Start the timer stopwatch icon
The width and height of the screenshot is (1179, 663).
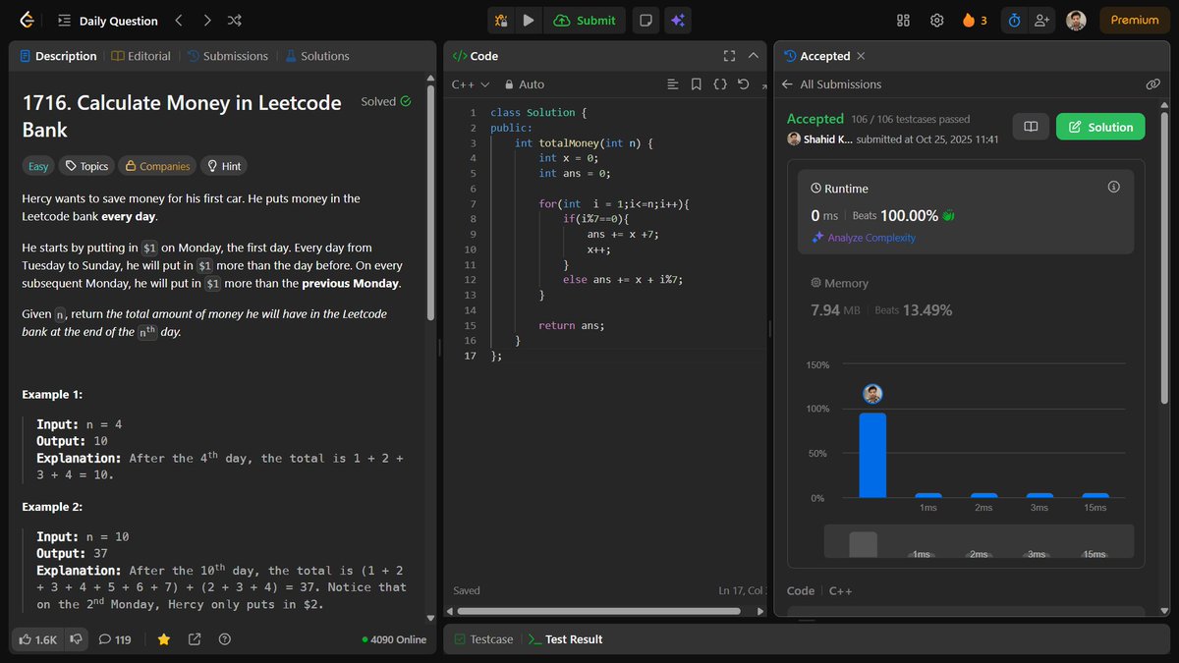pyautogui.click(x=1014, y=20)
